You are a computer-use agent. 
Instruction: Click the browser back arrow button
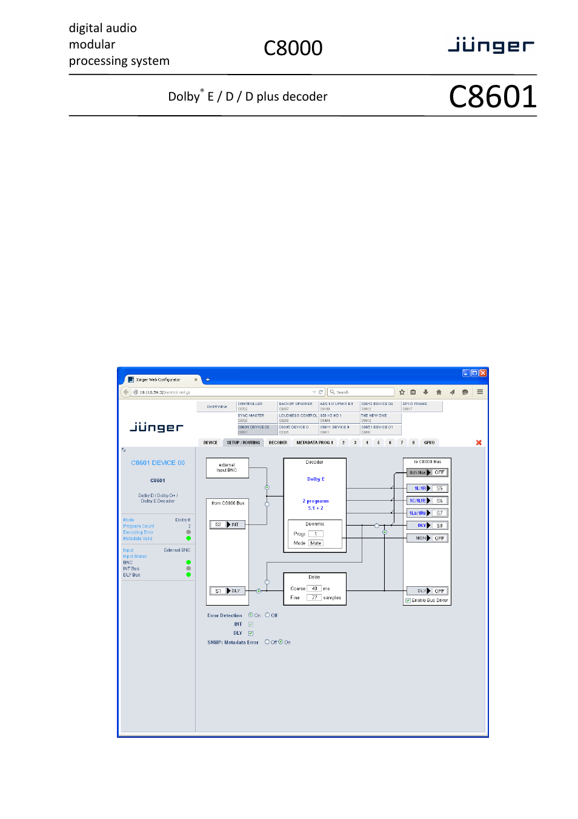click(126, 392)
